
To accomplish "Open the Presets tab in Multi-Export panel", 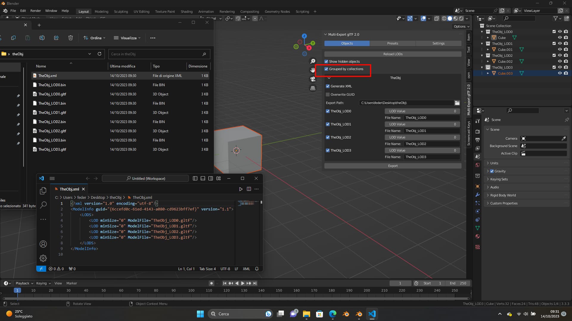I will click(393, 43).
